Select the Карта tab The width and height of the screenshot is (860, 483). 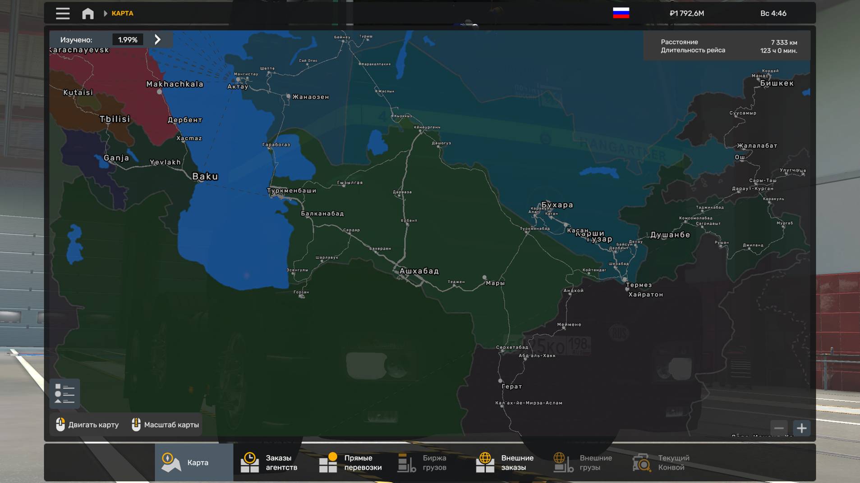(x=194, y=462)
